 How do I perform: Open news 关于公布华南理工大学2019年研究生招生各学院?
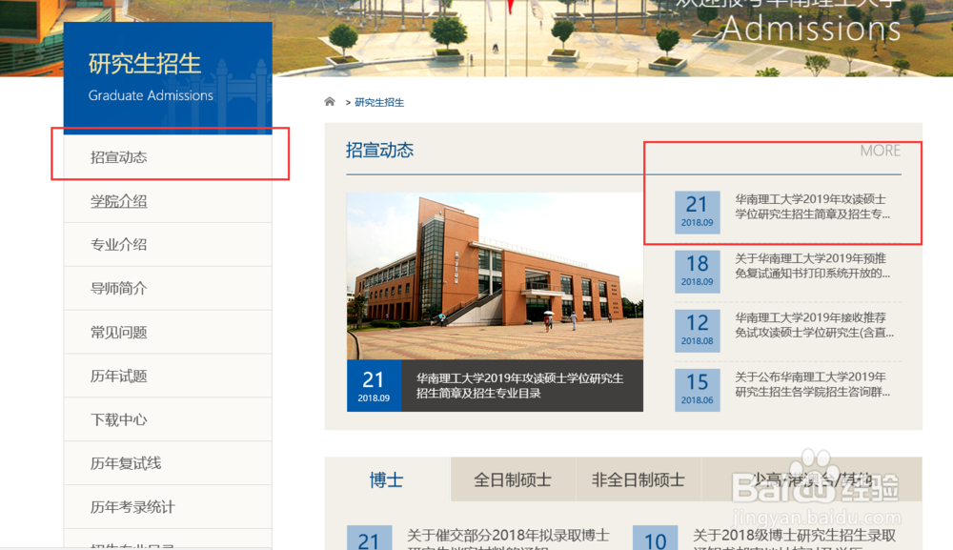(x=813, y=384)
